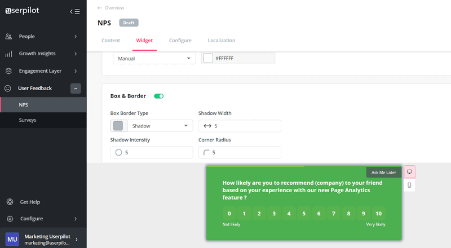Viewport: 451px width, 248px height.
Task: Expand the Configure sidebar chevron
Action: (x=76, y=219)
